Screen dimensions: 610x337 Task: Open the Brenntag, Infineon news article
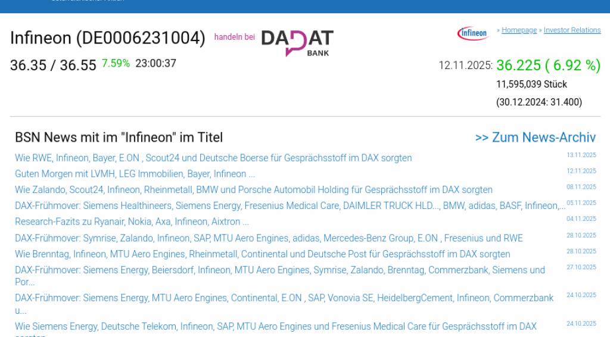[262, 254]
